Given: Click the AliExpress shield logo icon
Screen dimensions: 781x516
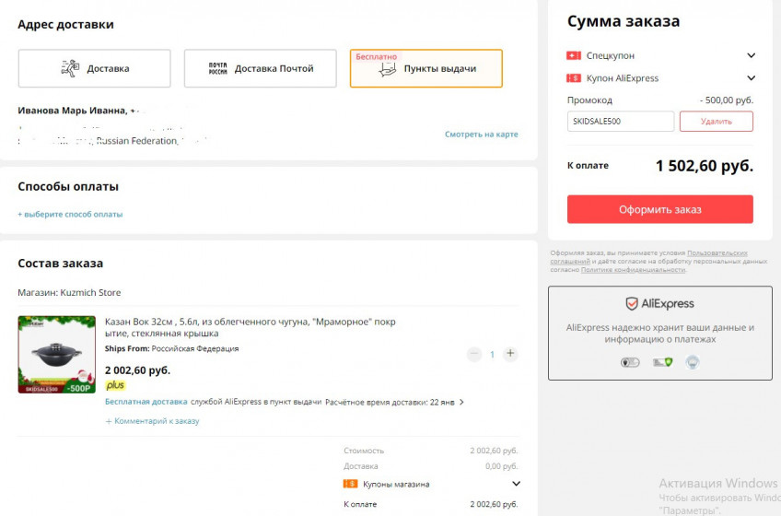Looking at the screenshot, I should click(x=632, y=303).
